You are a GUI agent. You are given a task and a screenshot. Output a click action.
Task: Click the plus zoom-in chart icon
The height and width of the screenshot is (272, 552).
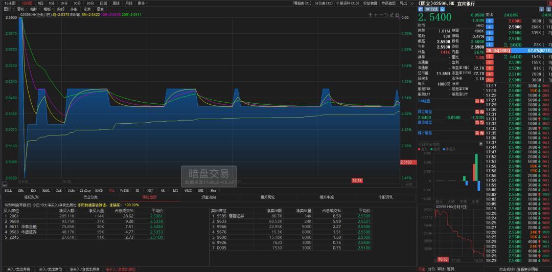(x=376, y=15)
